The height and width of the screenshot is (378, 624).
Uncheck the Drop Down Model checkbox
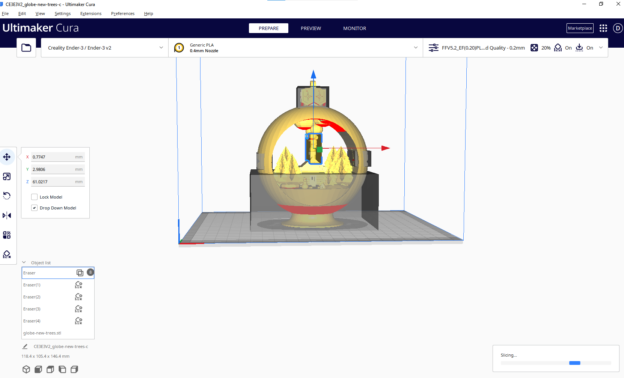(x=35, y=208)
